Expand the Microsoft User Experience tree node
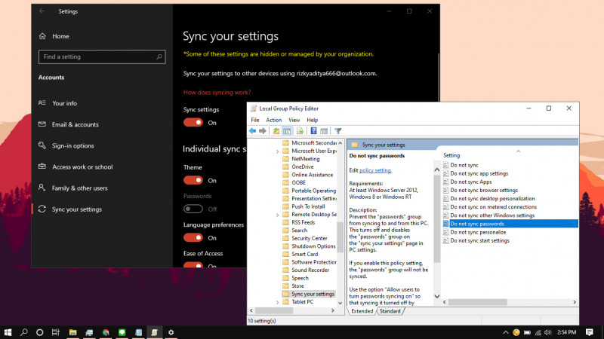 [277, 151]
